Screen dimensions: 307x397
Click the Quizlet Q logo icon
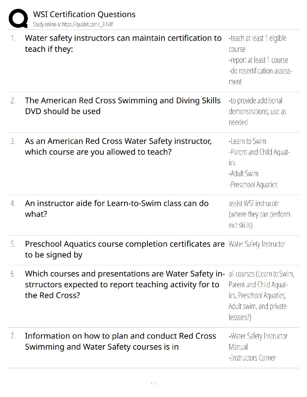(x=18, y=18)
